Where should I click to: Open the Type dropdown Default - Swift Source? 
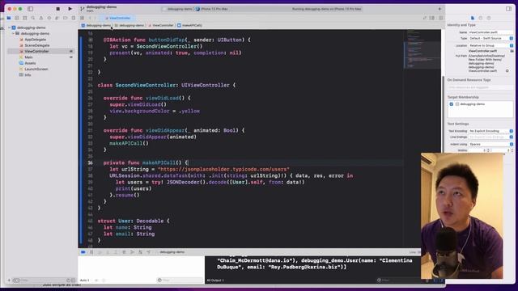point(490,39)
